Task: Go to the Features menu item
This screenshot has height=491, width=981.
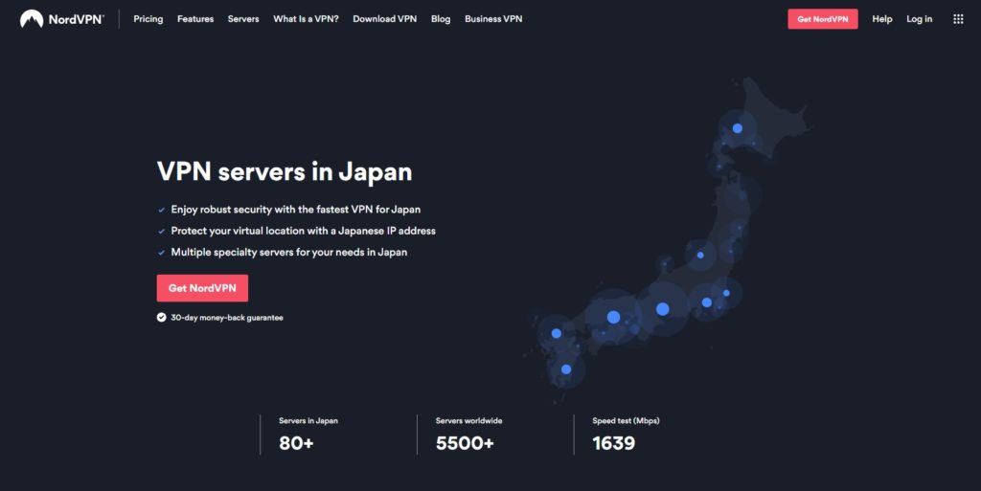Action: 195,19
